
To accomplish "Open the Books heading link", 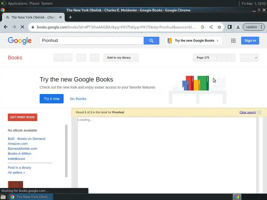I will (15, 58).
